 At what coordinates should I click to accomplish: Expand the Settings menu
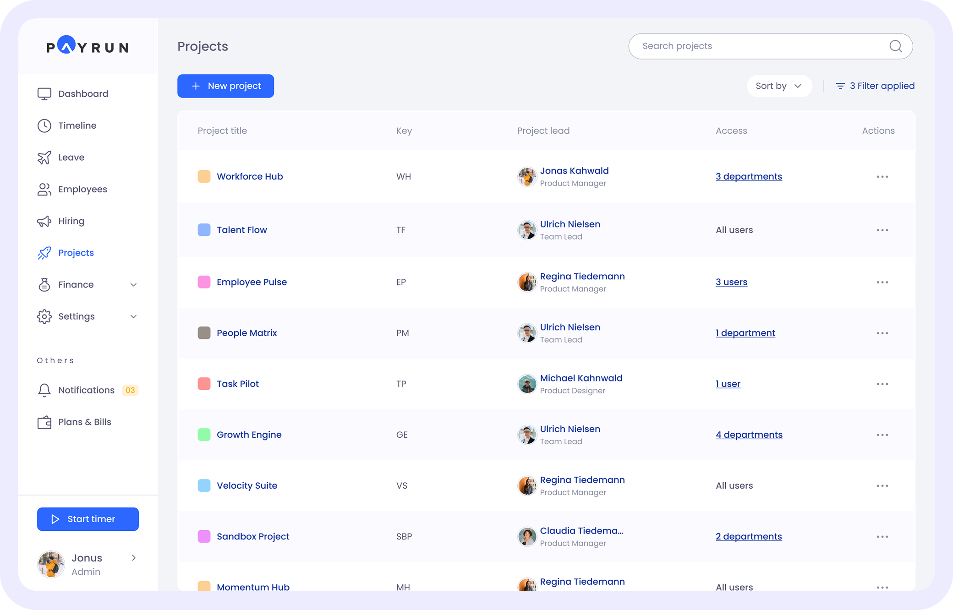(x=133, y=316)
